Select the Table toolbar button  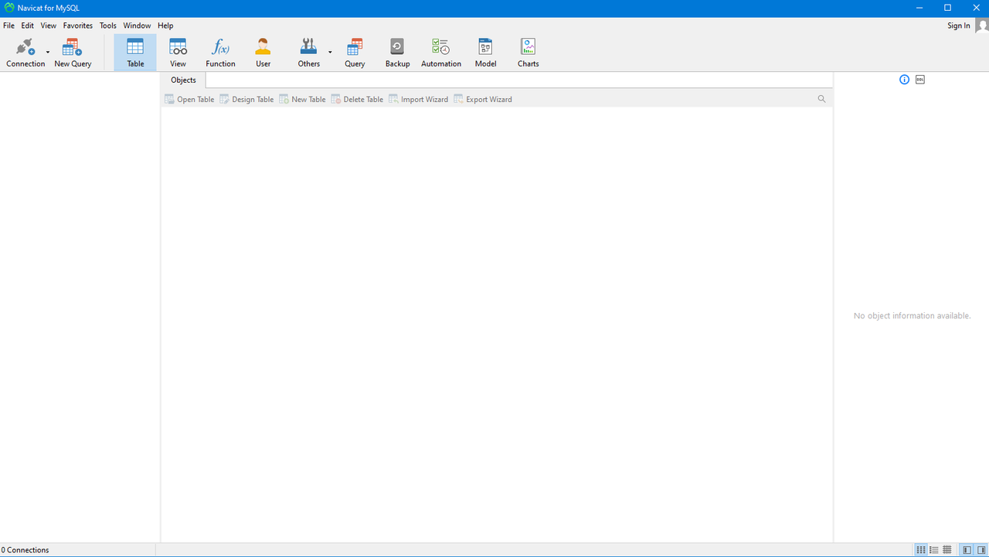tap(135, 53)
